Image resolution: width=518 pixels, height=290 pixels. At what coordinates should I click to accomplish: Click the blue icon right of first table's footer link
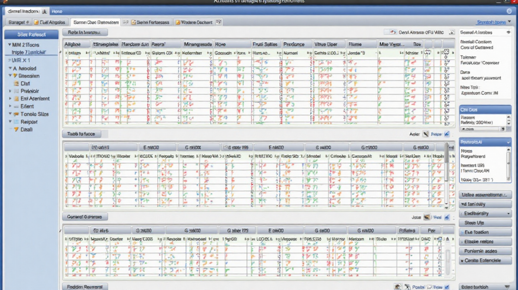click(447, 134)
